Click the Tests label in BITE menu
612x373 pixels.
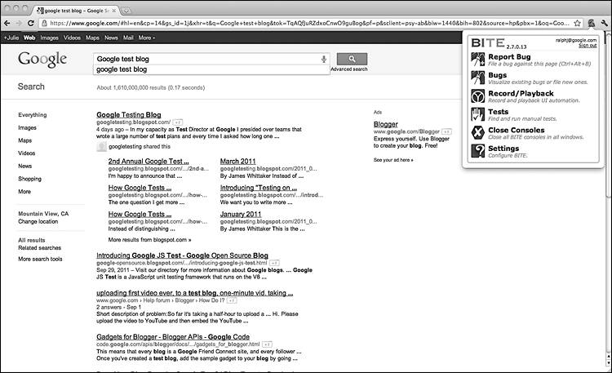(x=499, y=112)
